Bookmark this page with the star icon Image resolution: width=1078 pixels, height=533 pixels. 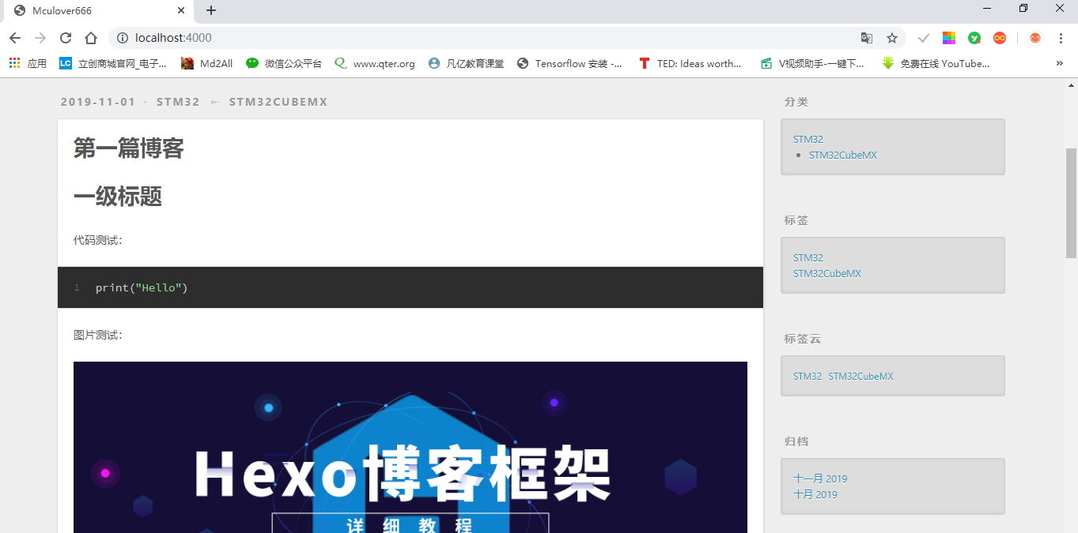[x=892, y=38]
